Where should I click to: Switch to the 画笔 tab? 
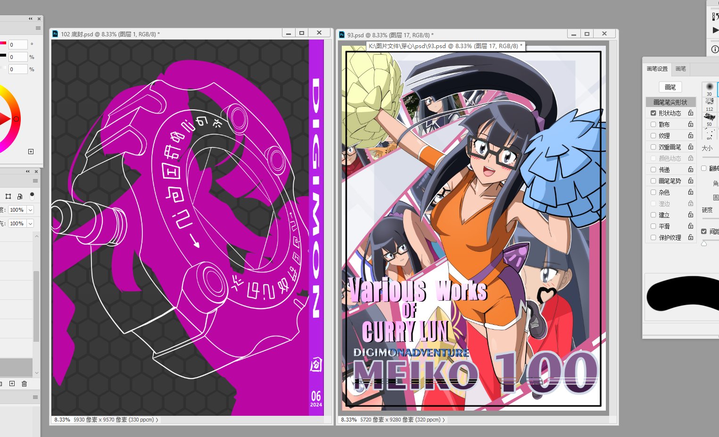pos(681,69)
